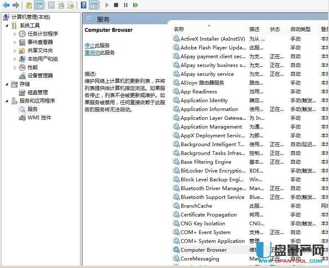Select Background Intelligent Transfer service row

(250, 144)
